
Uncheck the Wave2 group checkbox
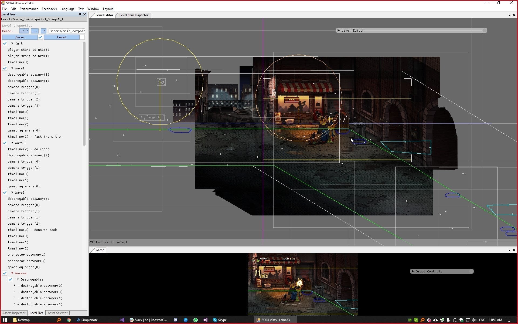pyautogui.click(x=5, y=143)
